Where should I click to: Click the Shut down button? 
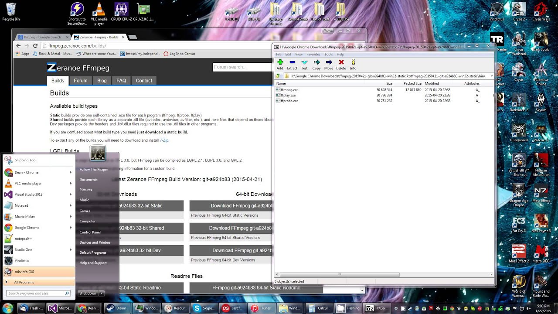(x=88, y=294)
